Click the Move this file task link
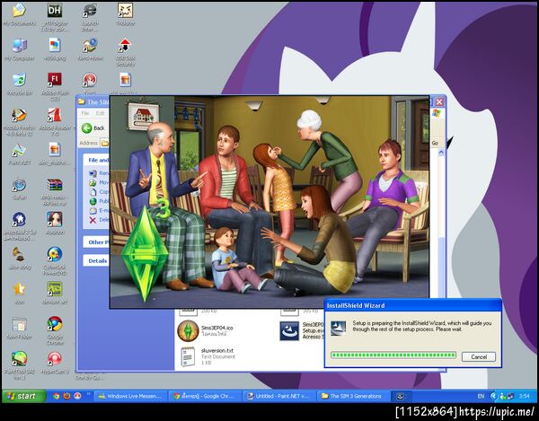Image resolution: width=539 pixels, height=421 pixels. pyautogui.click(x=99, y=182)
